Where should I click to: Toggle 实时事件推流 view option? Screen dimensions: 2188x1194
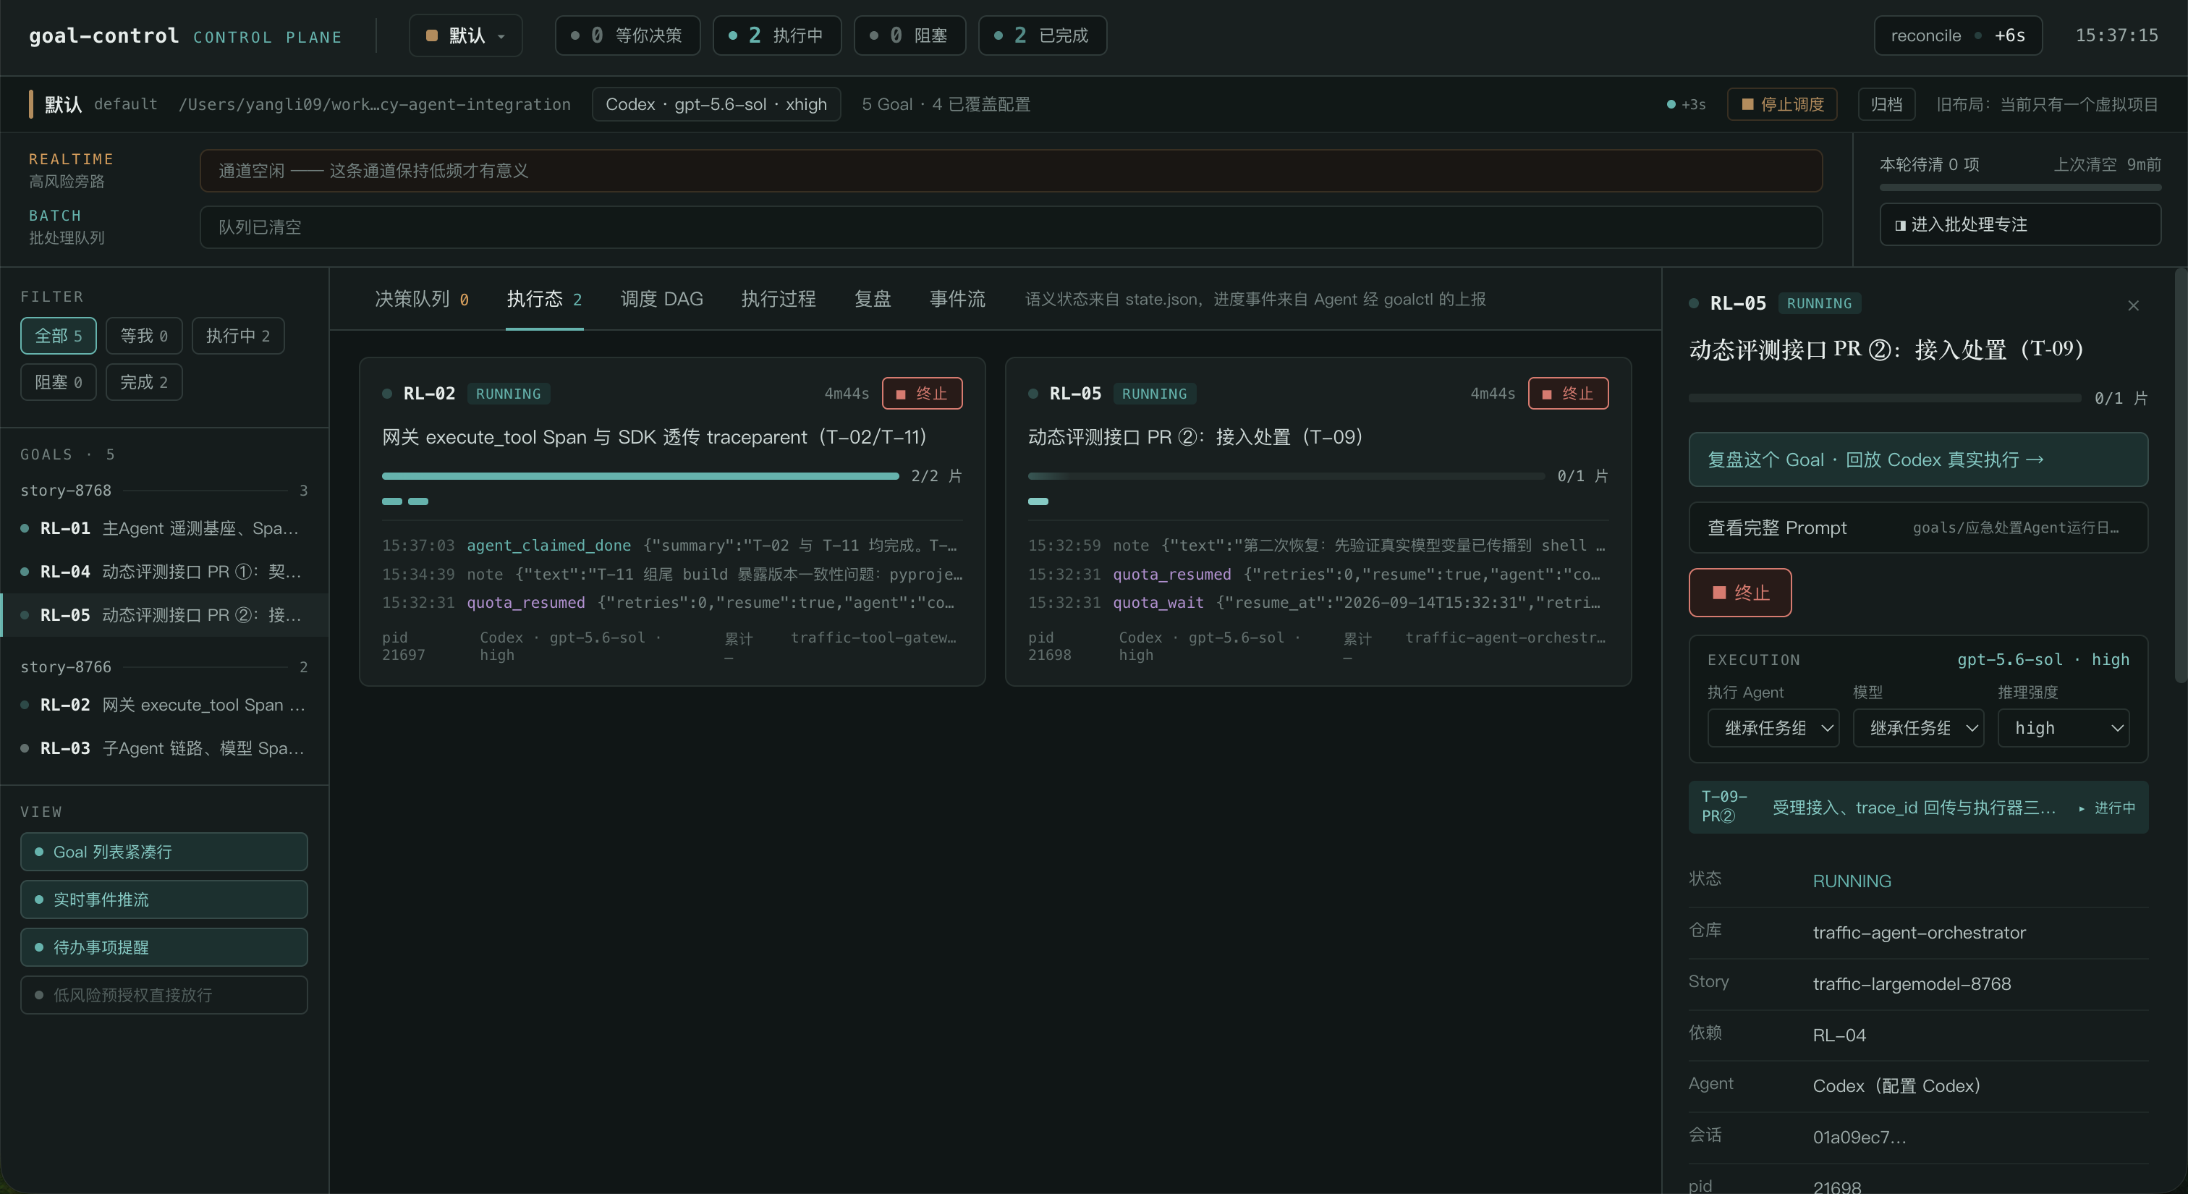pyautogui.click(x=164, y=899)
